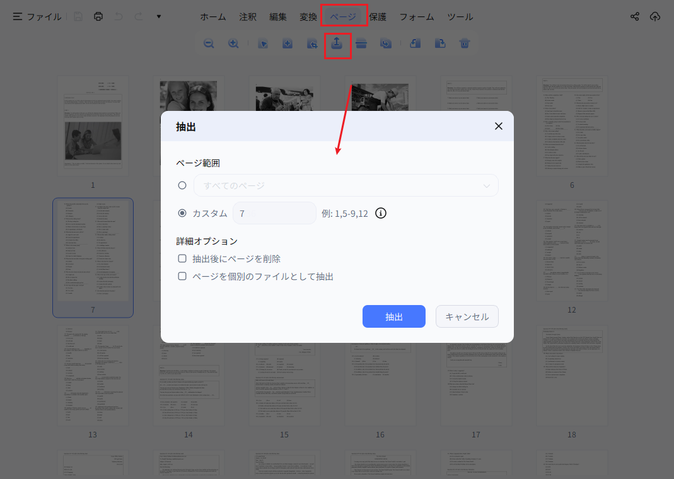This screenshot has height=479, width=674.
Task: Enable 抽出後にページを削除 checkbox
Action: coord(182,258)
